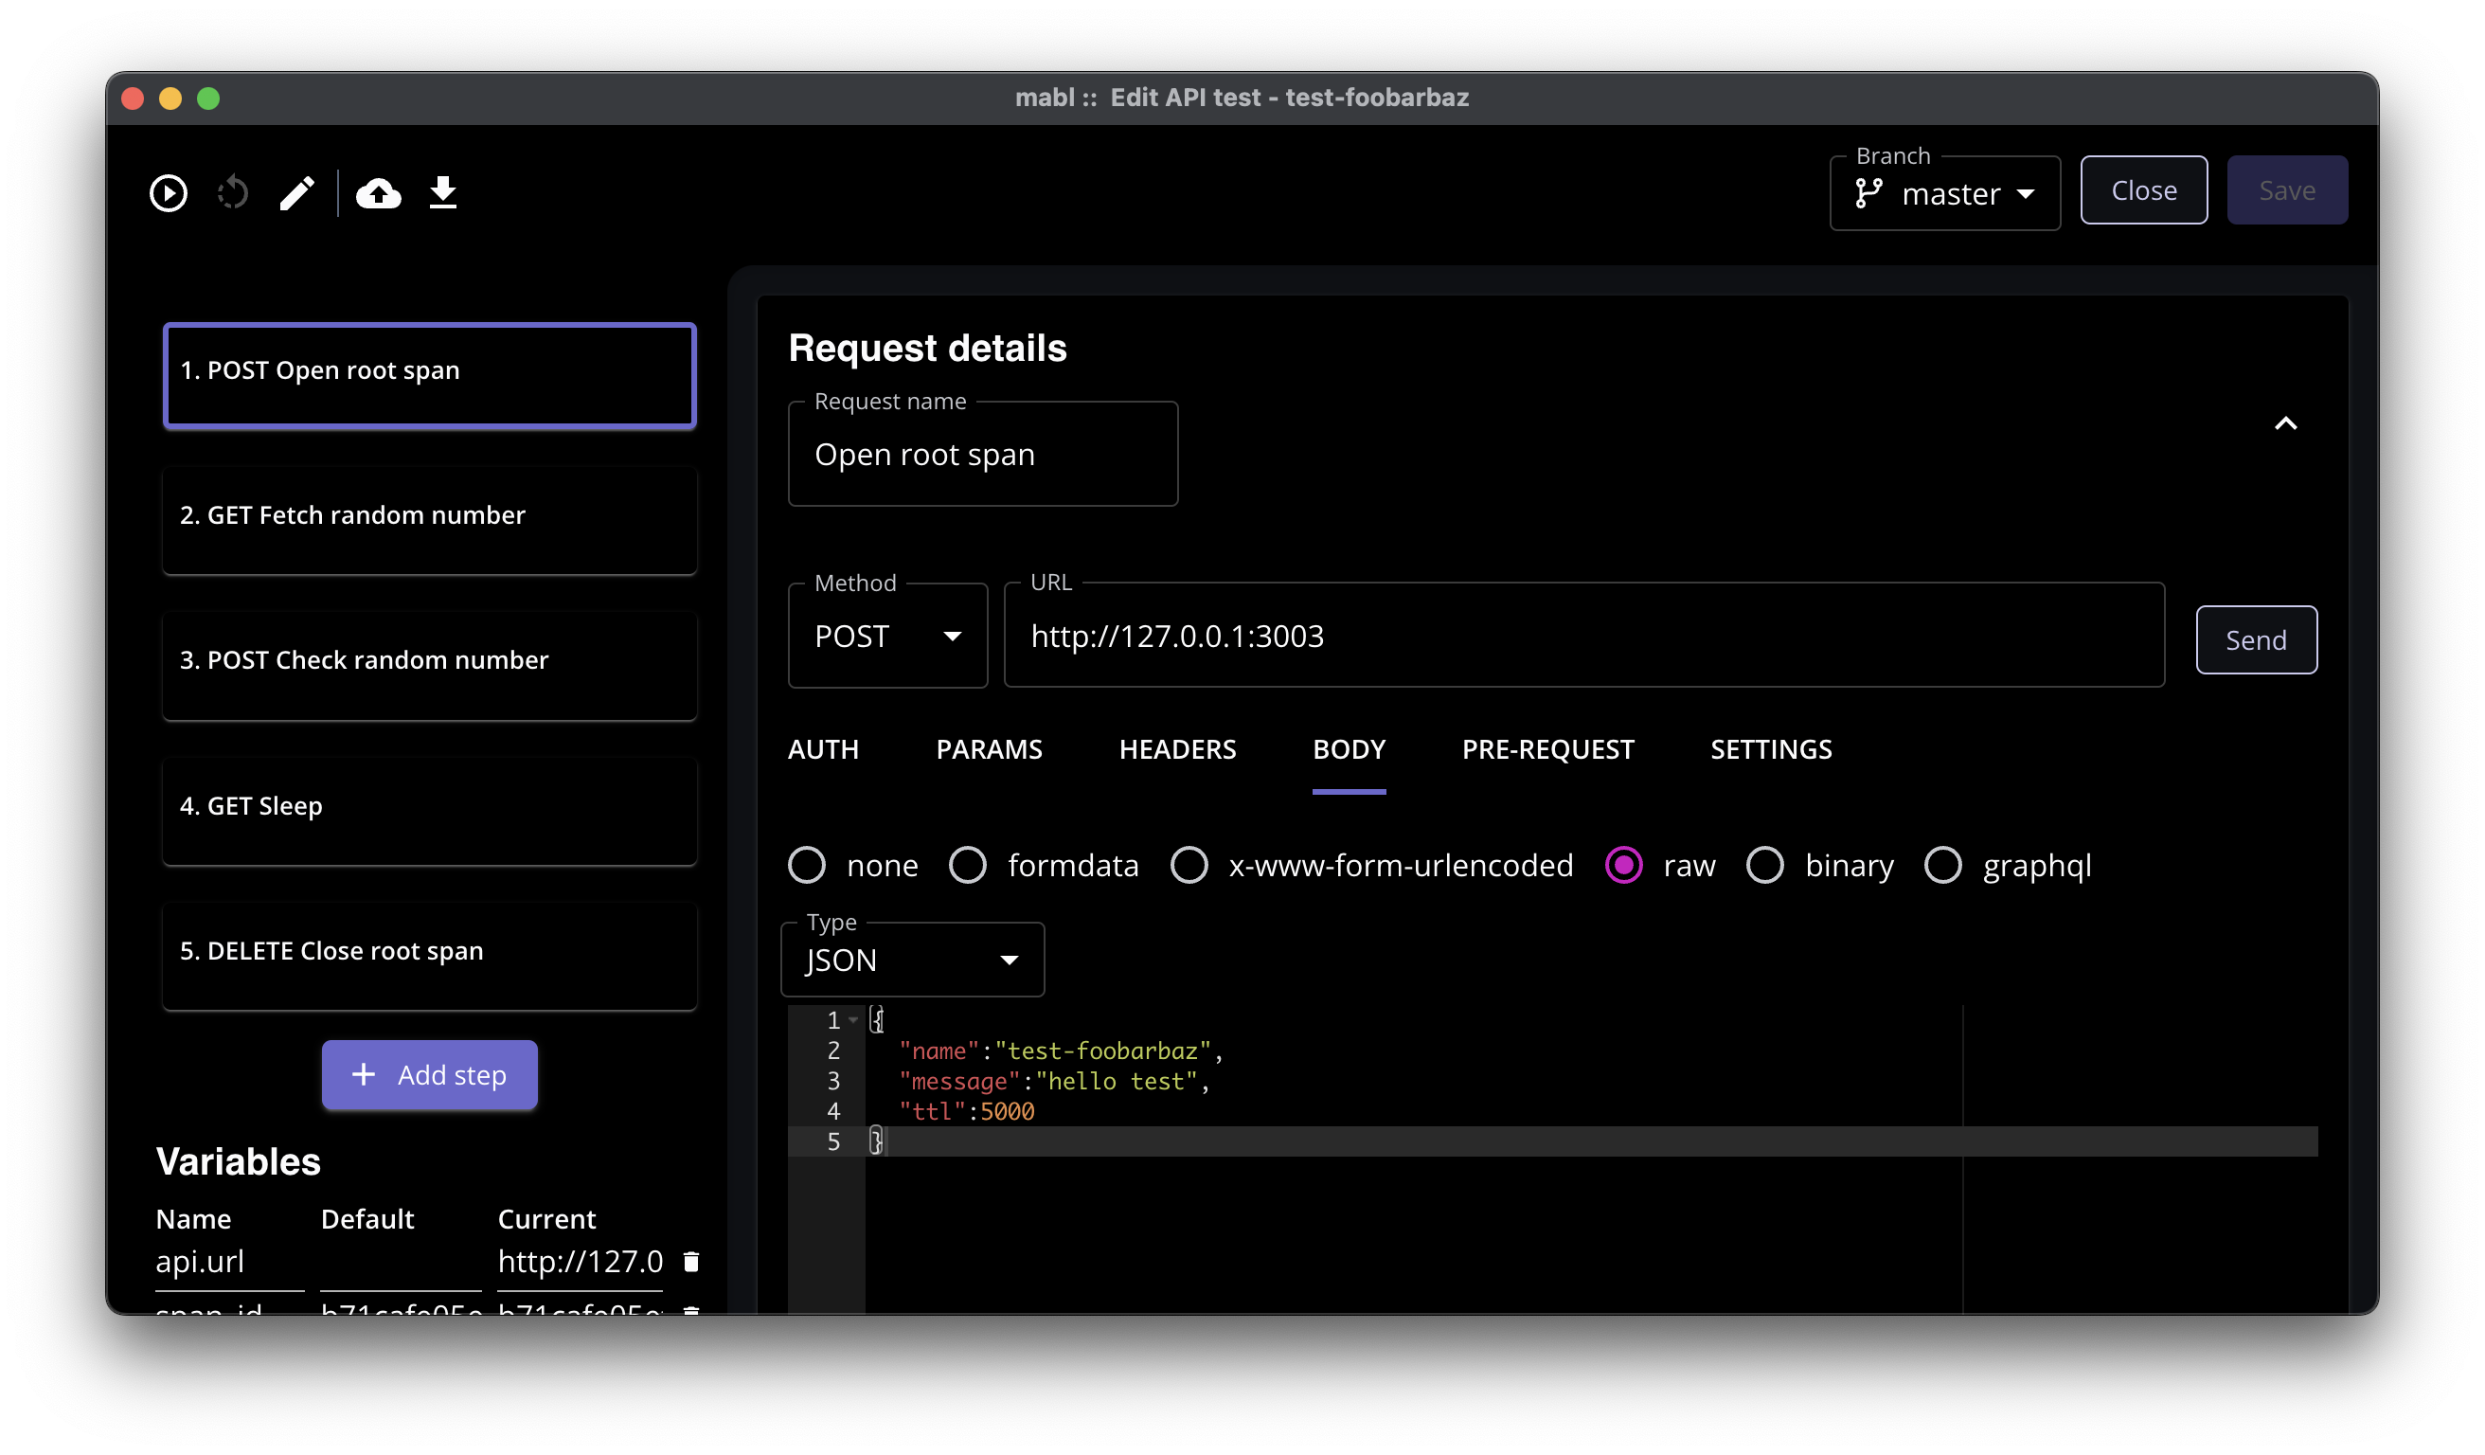The height and width of the screenshot is (1455, 2485).
Task: Click the plus icon in Add step
Action: (363, 1074)
